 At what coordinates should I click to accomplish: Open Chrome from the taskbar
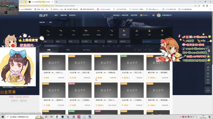coord(57,117)
